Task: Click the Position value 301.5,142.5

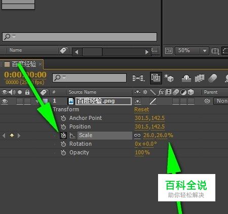Action: point(149,126)
